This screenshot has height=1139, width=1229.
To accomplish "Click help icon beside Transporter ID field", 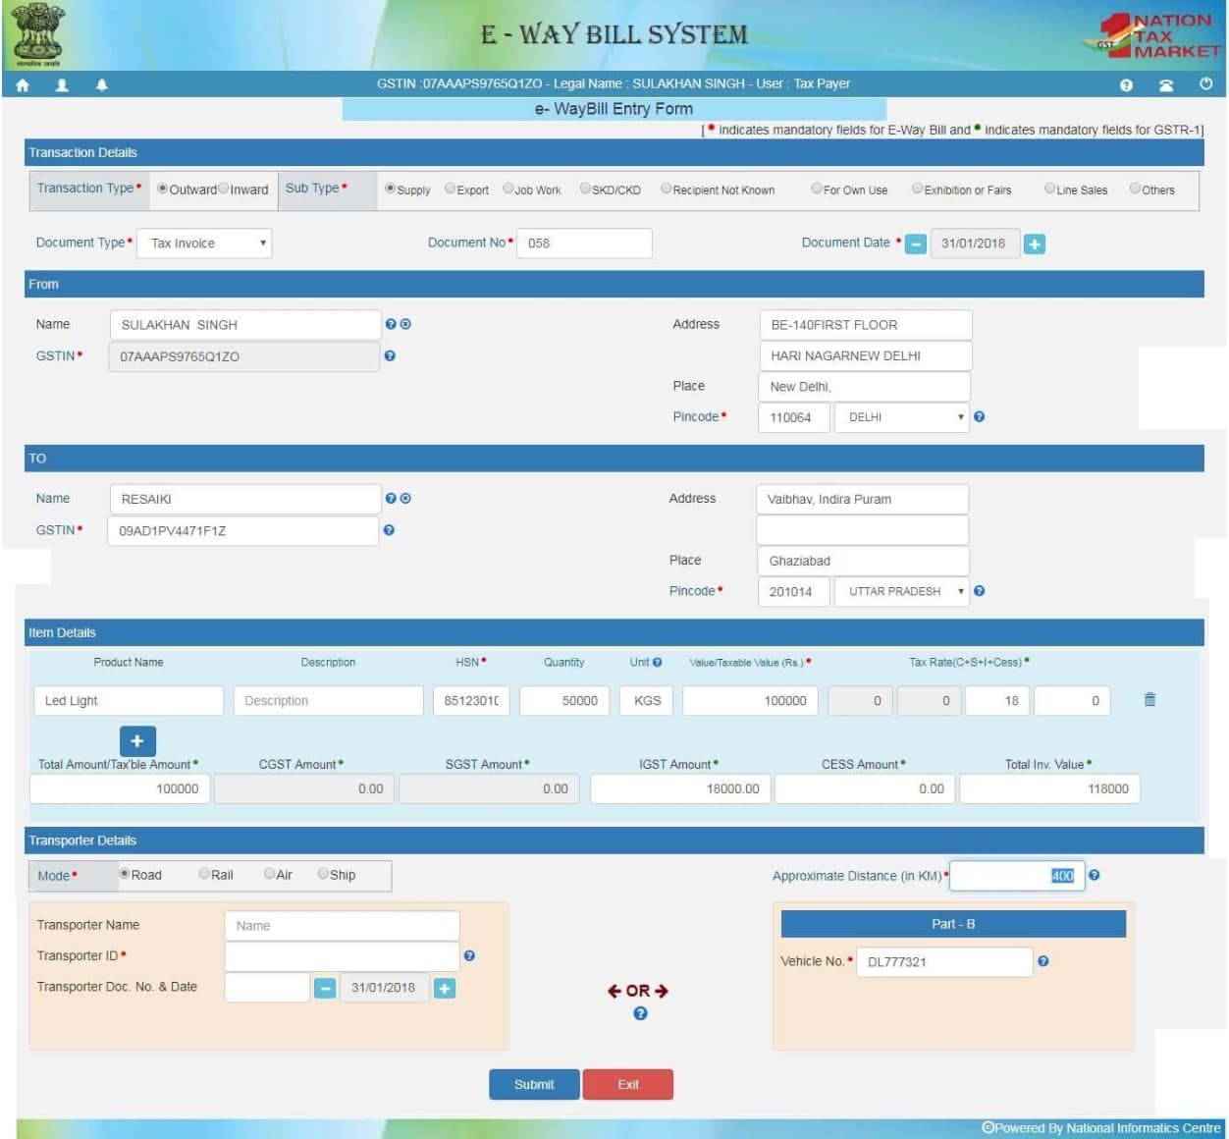I will [469, 955].
